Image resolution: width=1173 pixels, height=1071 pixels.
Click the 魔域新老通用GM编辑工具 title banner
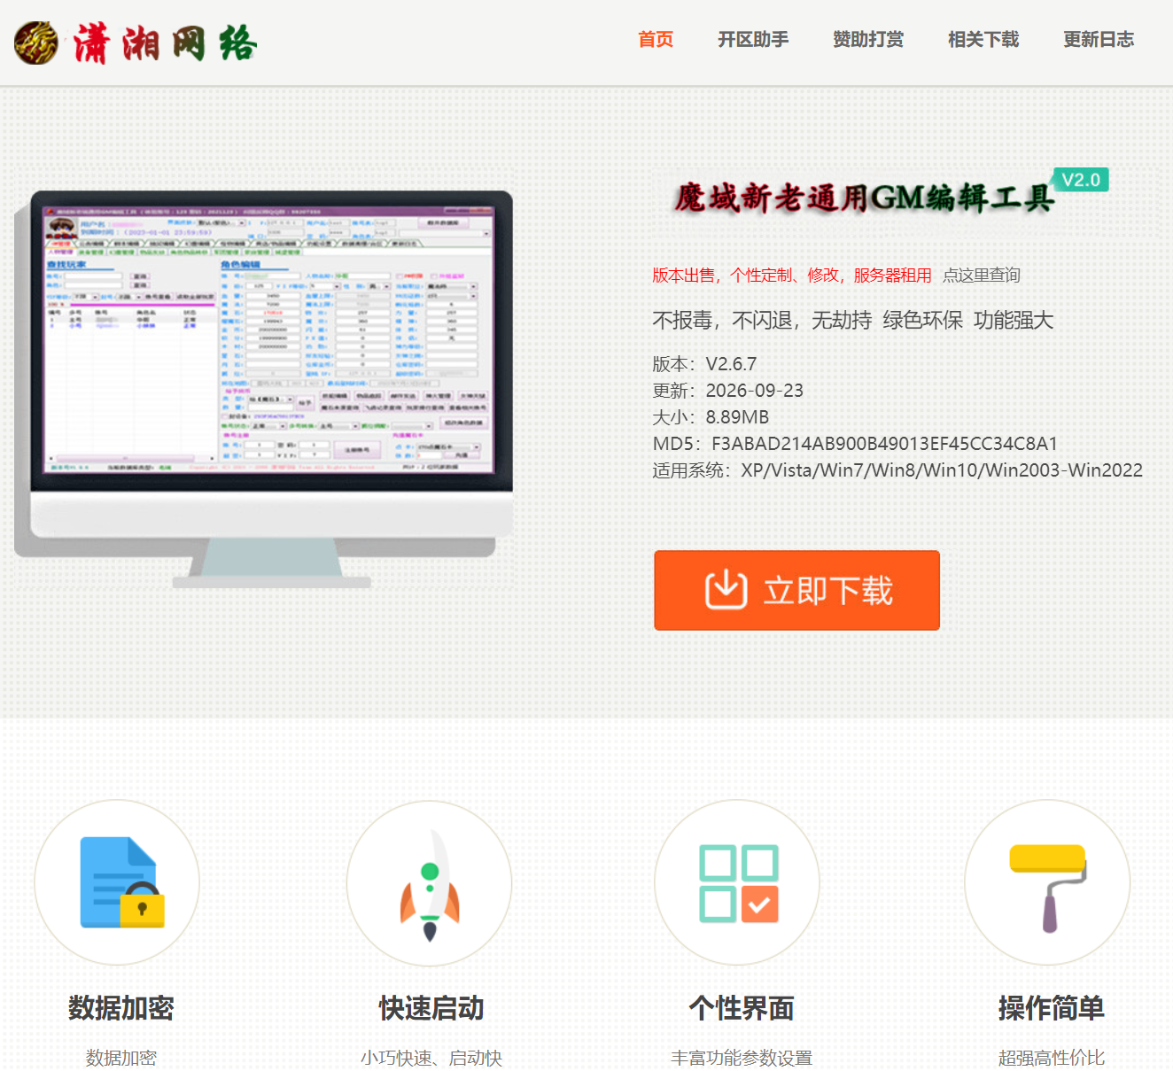(x=865, y=198)
